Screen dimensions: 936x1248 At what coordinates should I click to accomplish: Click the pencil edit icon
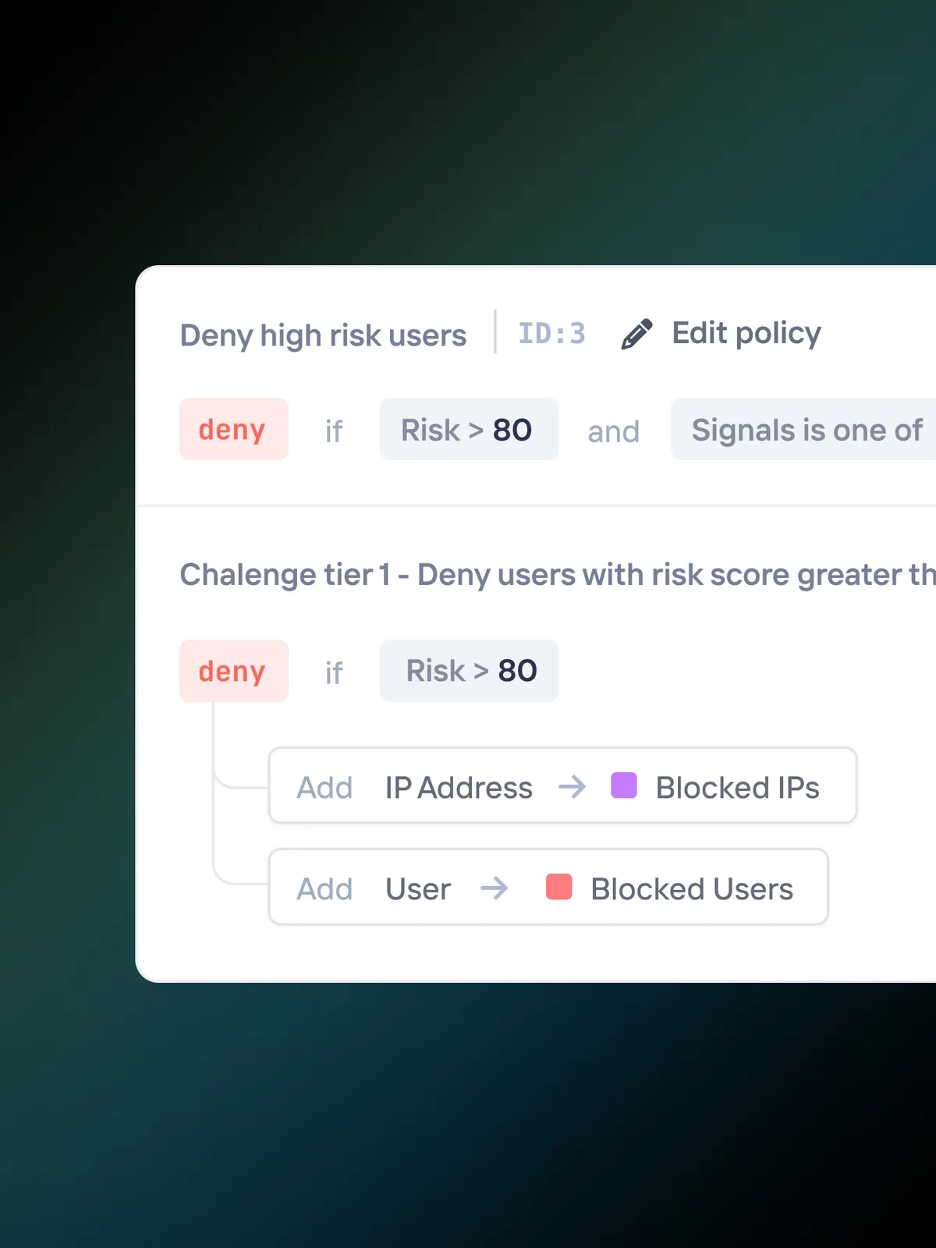tap(636, 335)
